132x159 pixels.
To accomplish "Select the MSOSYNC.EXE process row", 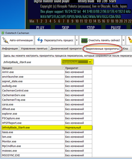I will point(47,155).
